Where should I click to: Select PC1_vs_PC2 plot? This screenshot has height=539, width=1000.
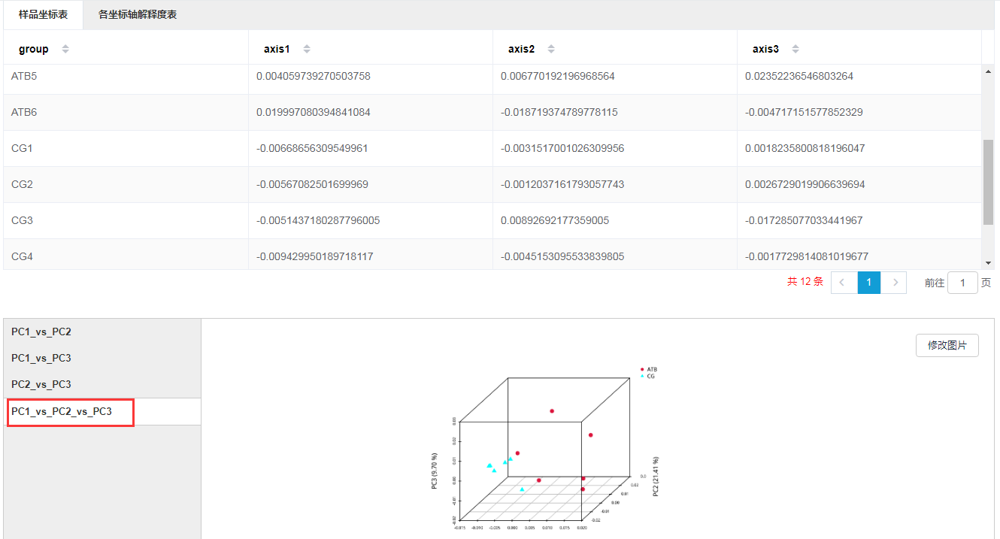coord(41,332)
